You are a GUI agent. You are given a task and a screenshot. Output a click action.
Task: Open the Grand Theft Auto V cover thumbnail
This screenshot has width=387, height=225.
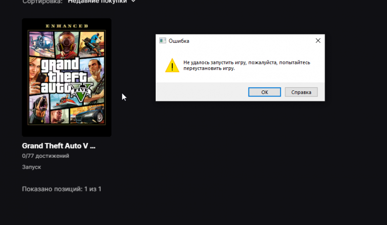coord(67,77)
